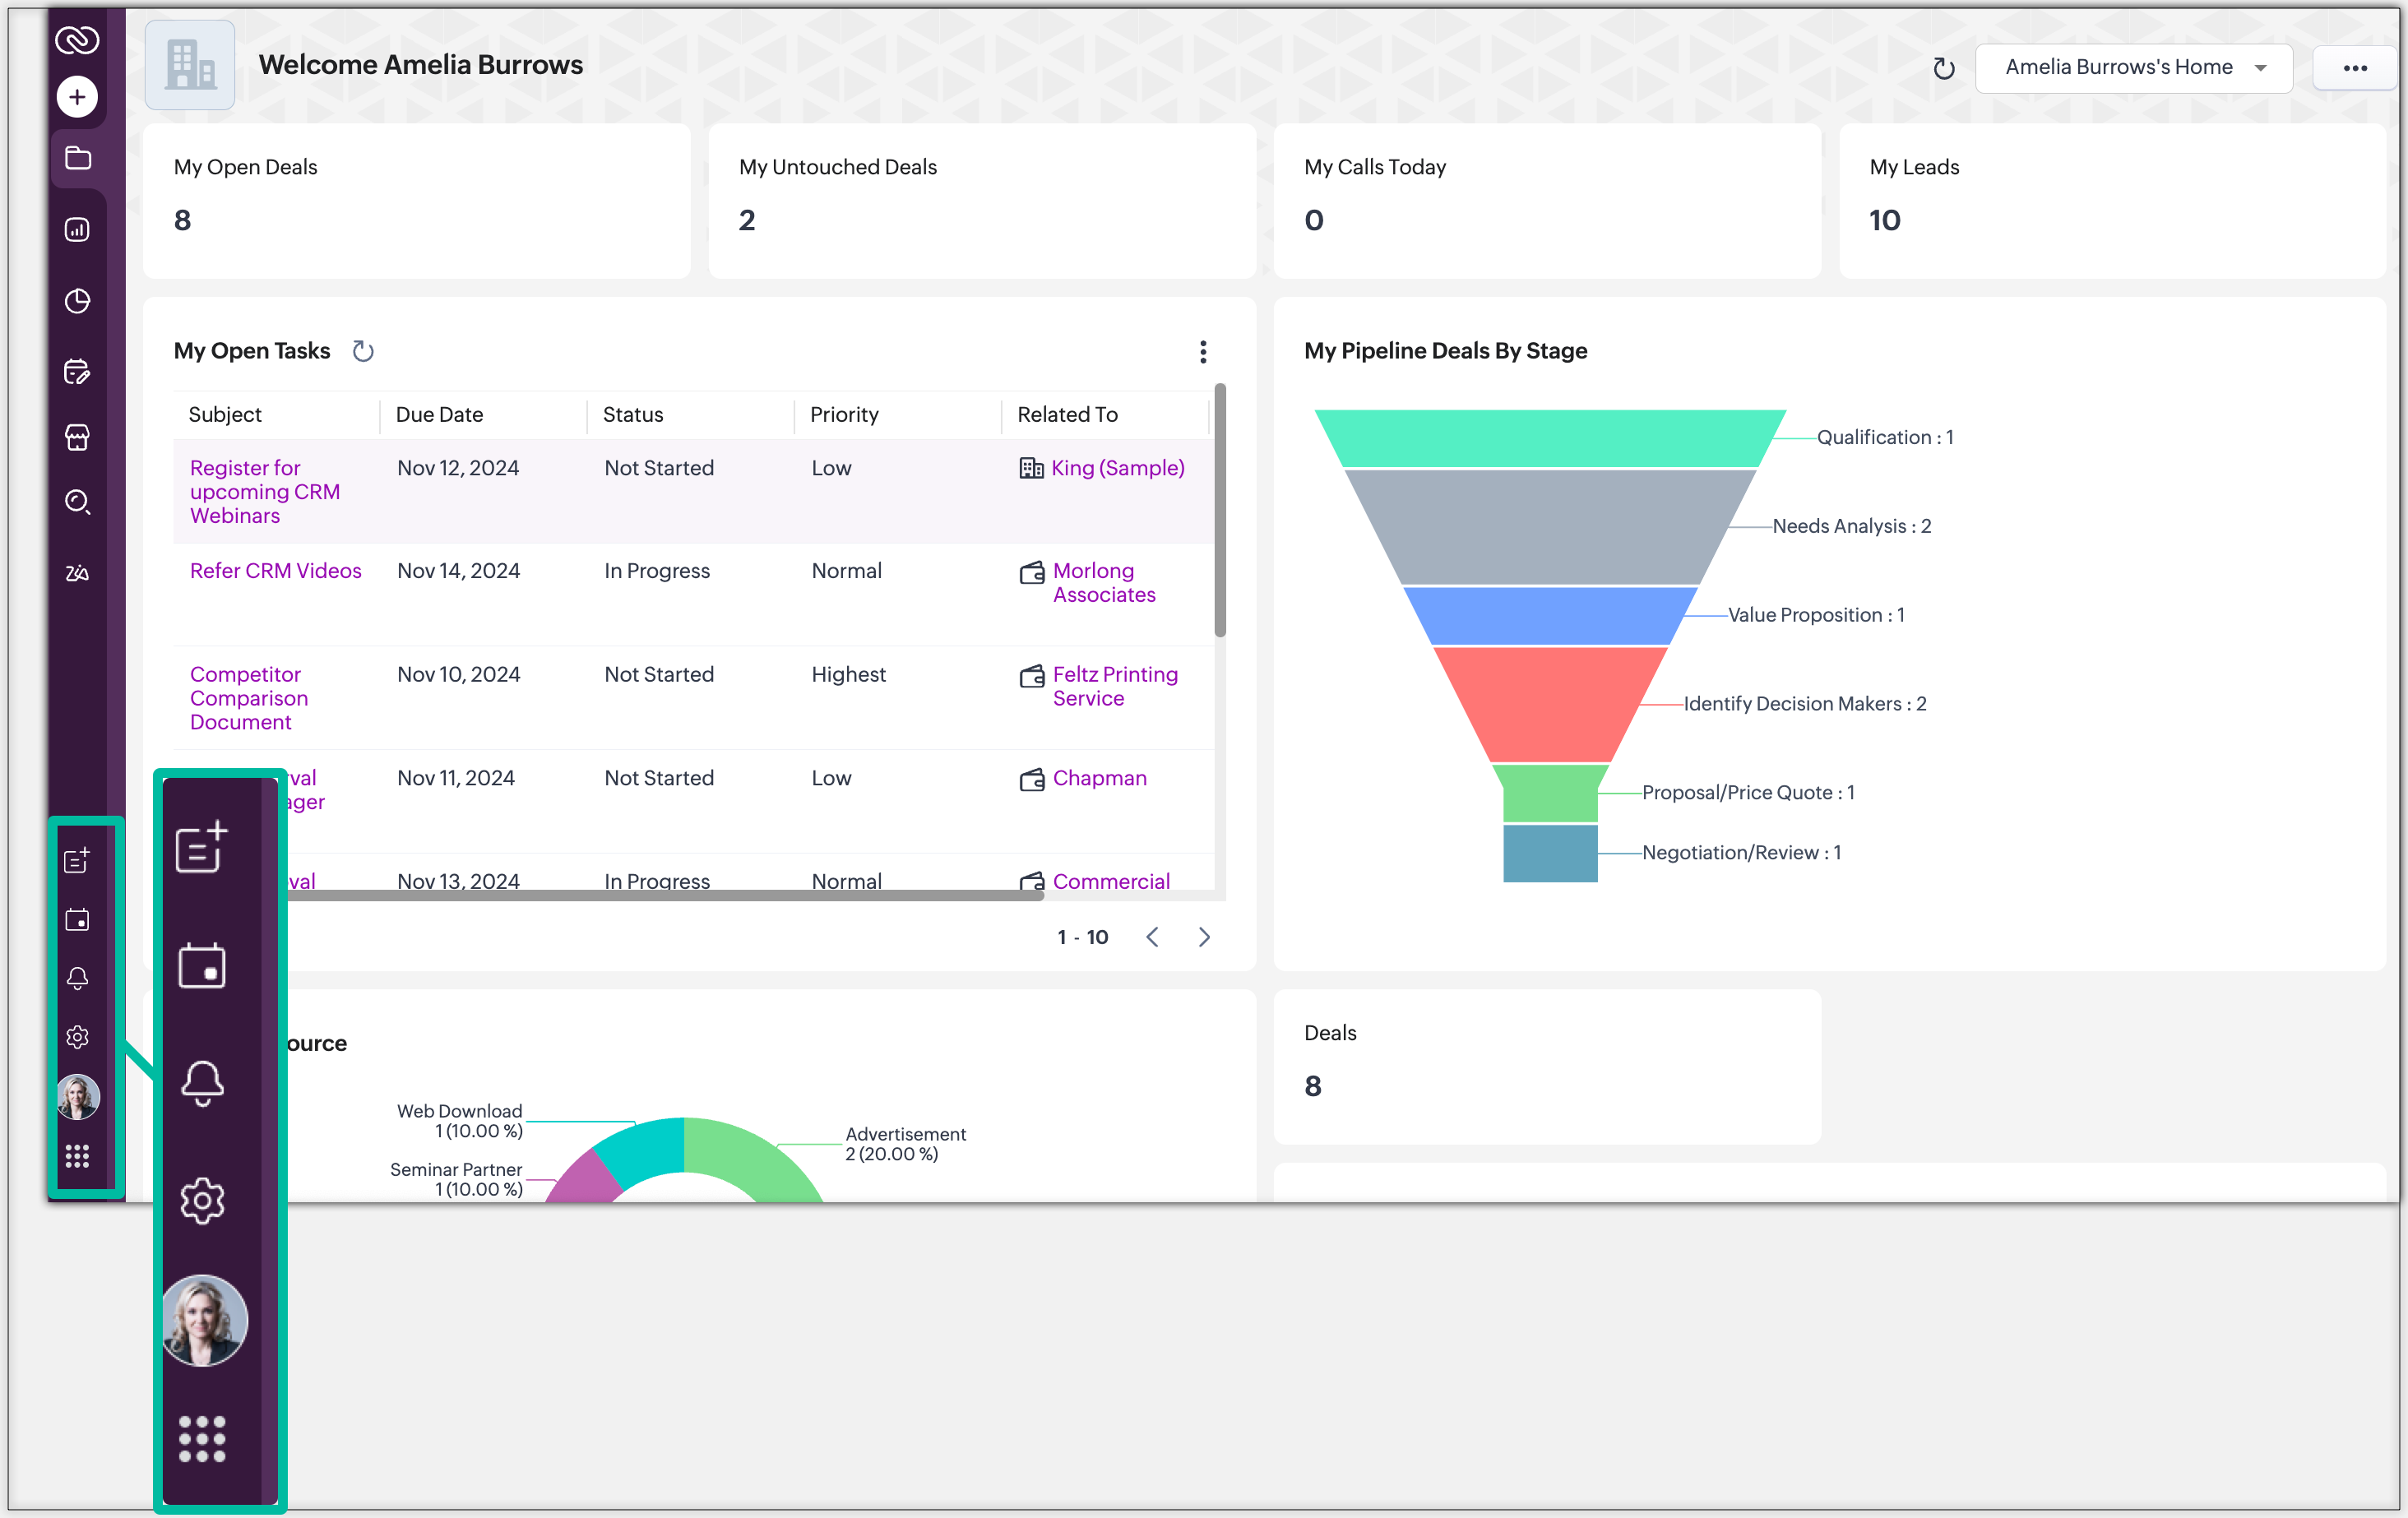2408x1518 pixels.
Task: Open the King (Sample) related record
Action: click(x=1117, y=468)
